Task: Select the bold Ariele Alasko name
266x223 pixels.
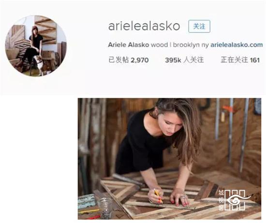Action: point(129,45)
